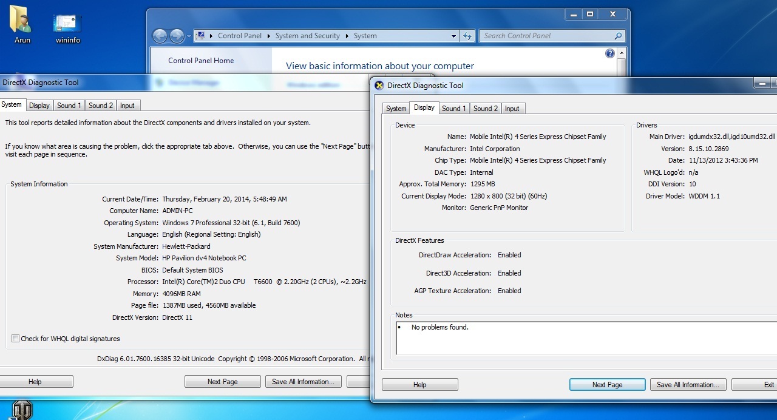Click the AGP Texture Acceleration Enabled value
Viewport: 777px width, 420px height.
coord(509,291)
